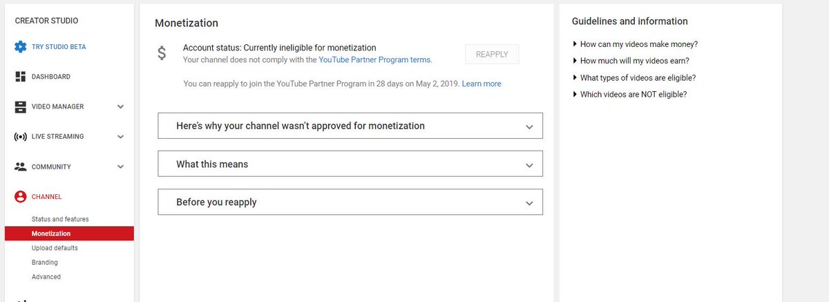Expand the Community section chevron
This screenshot has width=829, height=302.
(121, 167)
